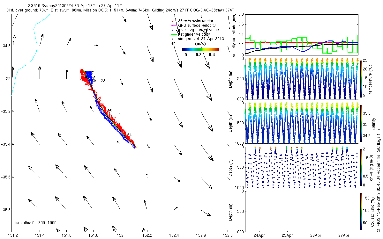Click the '152.8' longitude tick label

228,236
